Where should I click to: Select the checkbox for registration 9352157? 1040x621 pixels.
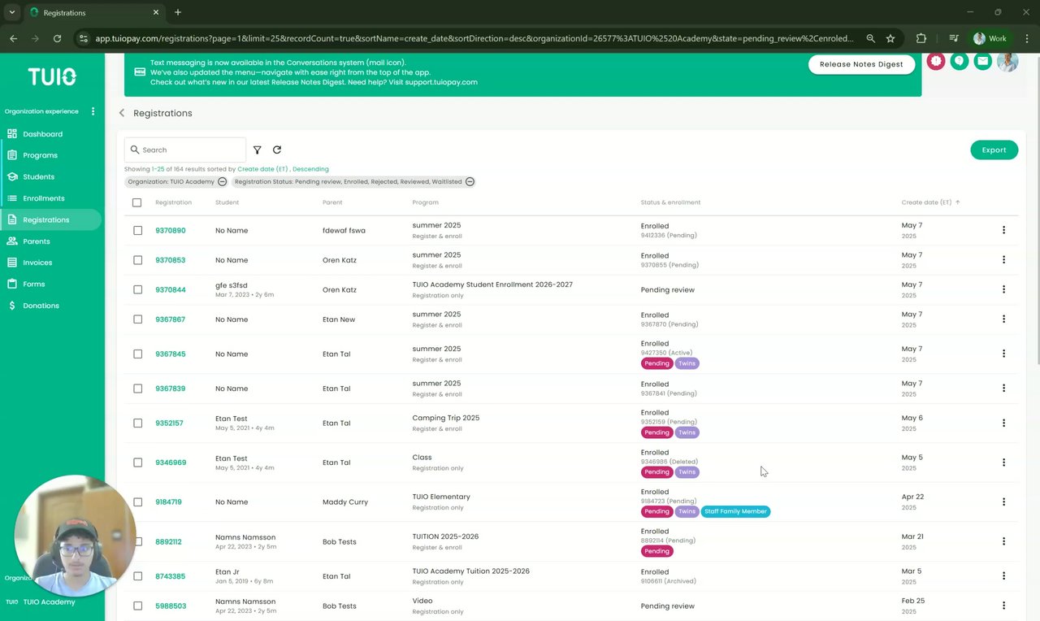[x=137, y=423]
